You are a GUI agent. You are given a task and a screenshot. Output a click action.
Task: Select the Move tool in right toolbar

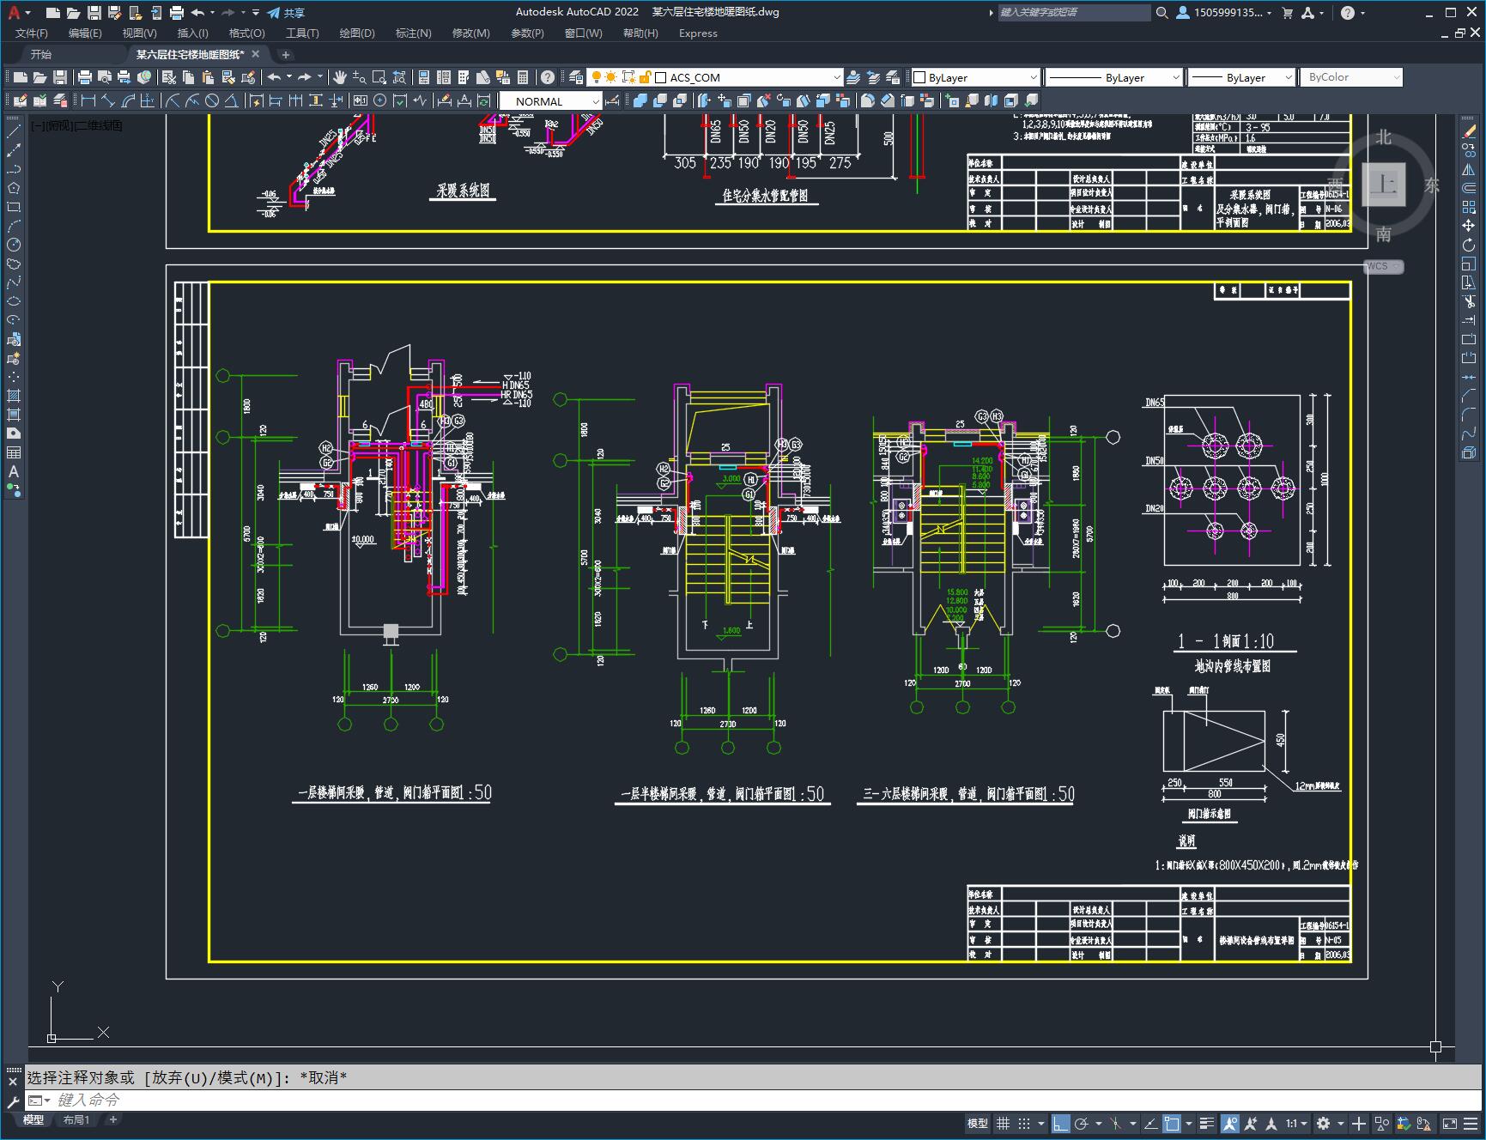[1469, 226]
